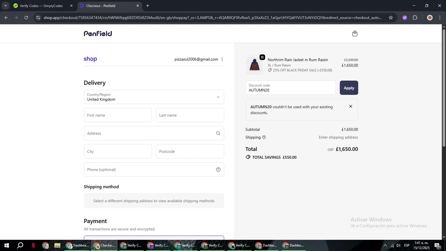Open the pinned Chrome taskbar icon
The image size is (446, 251).
[x=45, y=245]
